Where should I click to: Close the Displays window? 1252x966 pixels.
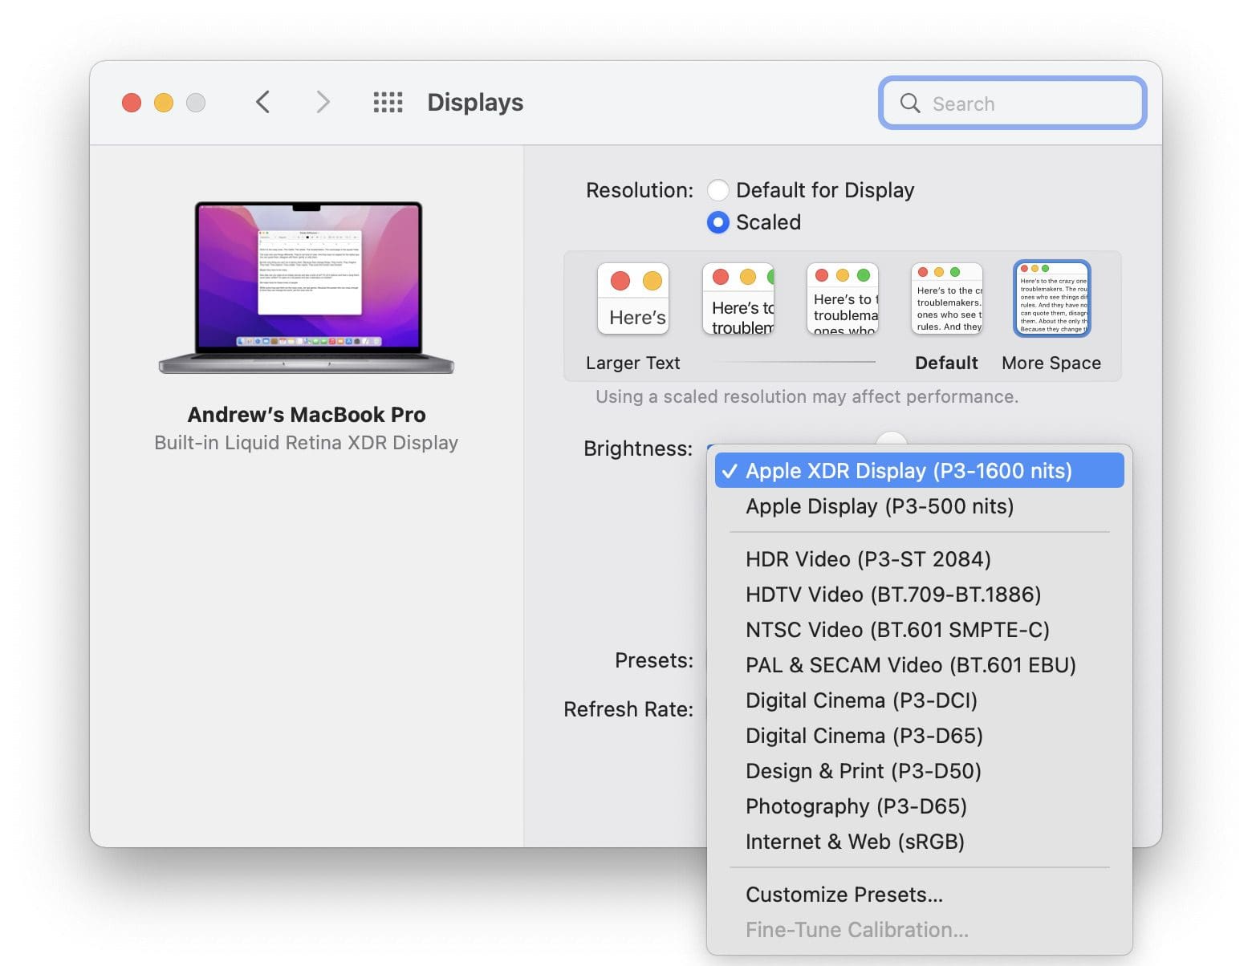132,103
